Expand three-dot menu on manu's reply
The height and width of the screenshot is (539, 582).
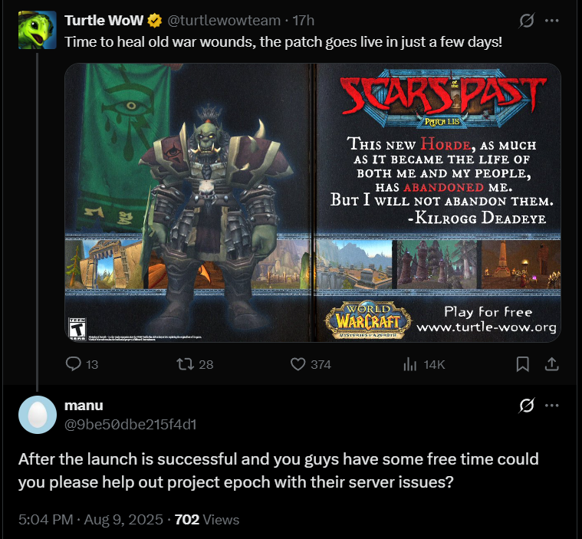[552, 405]
